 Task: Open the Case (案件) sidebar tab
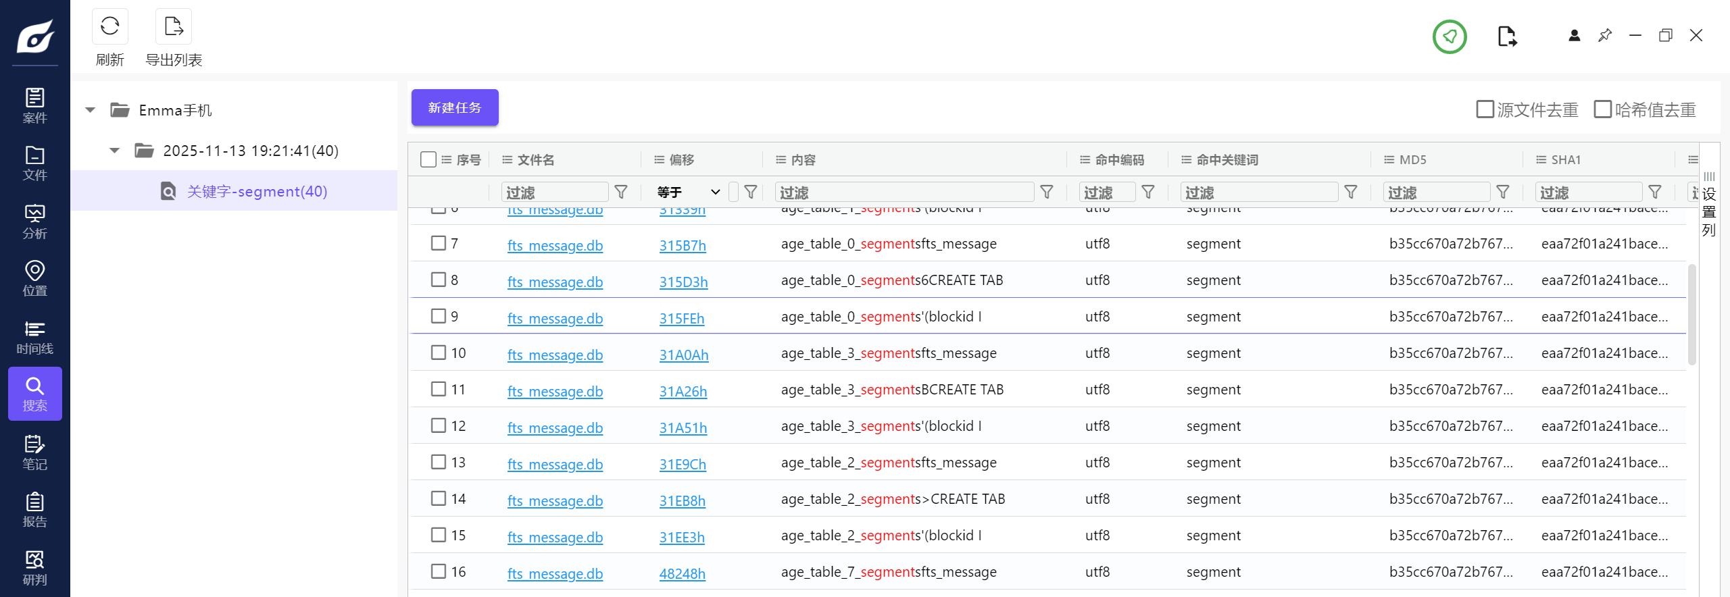click(34, 106)
